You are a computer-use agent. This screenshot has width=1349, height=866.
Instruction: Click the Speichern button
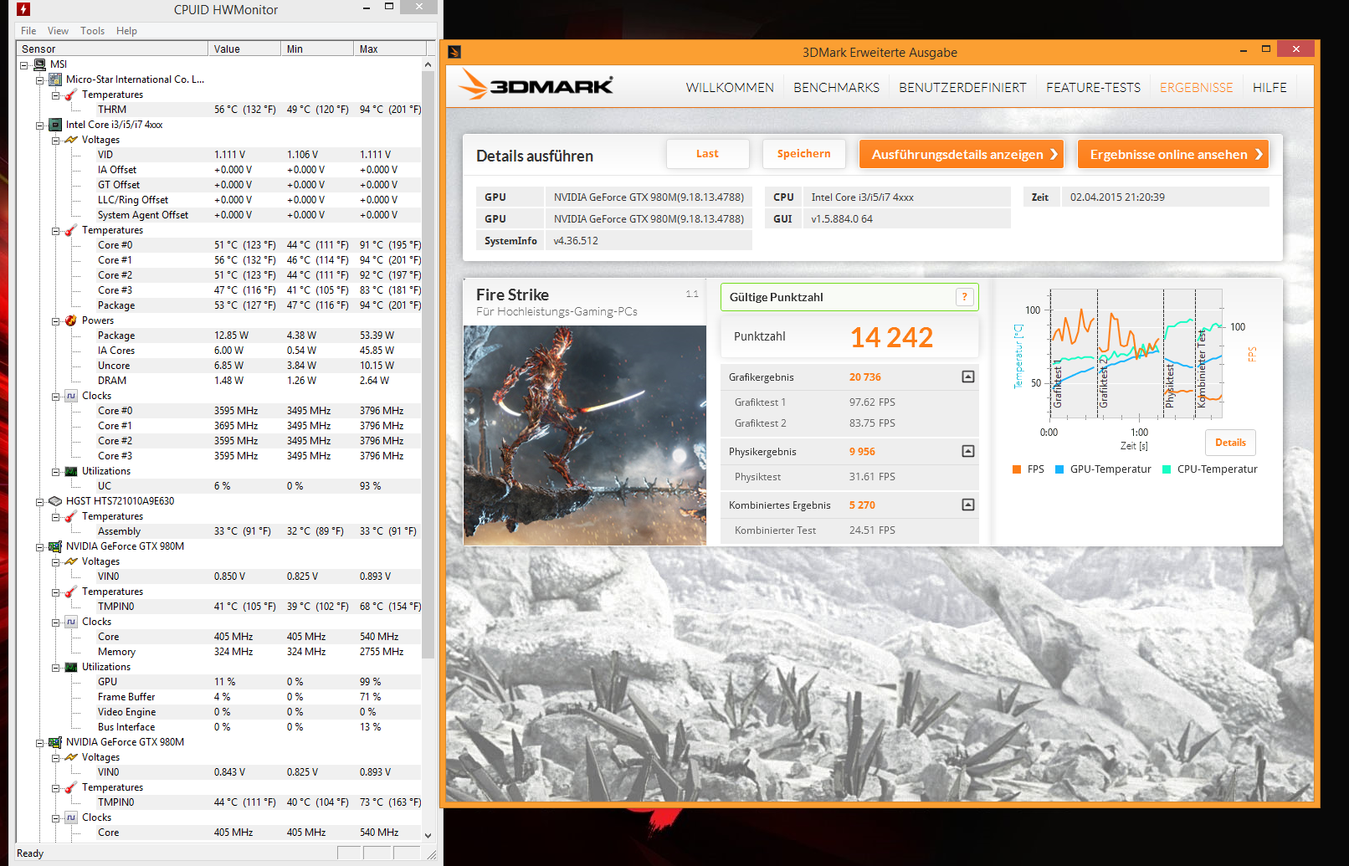pyautogui.click(x=804, y=154)
